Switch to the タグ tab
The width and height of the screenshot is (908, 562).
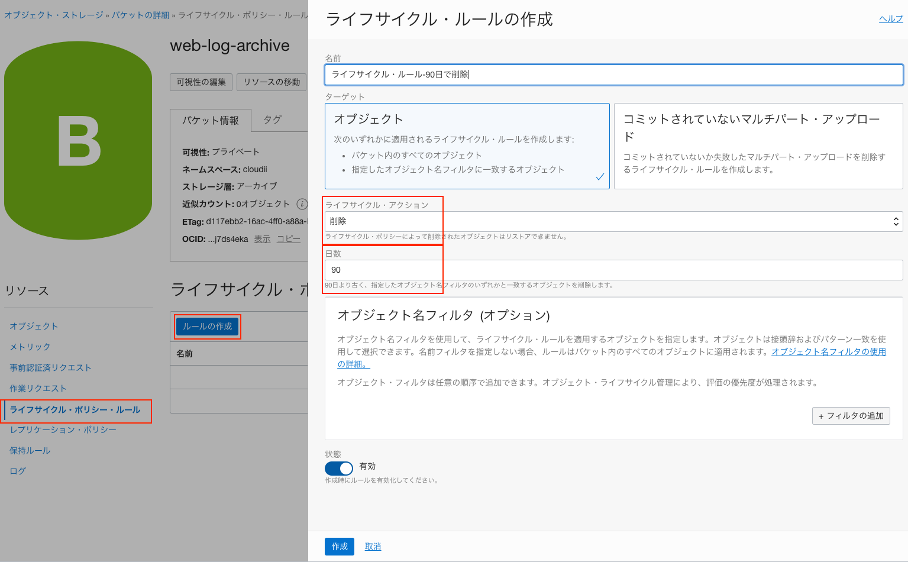[272, 119]
